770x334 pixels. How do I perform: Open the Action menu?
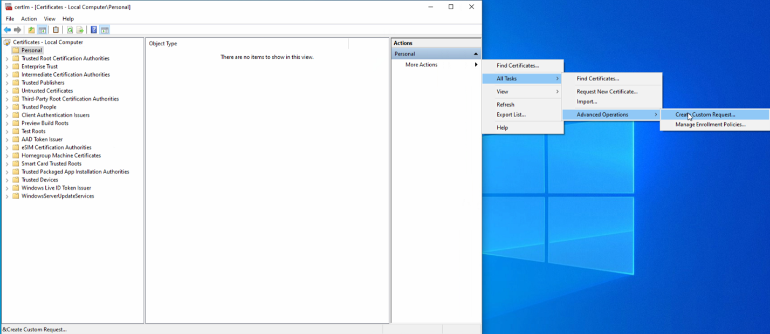29,18
